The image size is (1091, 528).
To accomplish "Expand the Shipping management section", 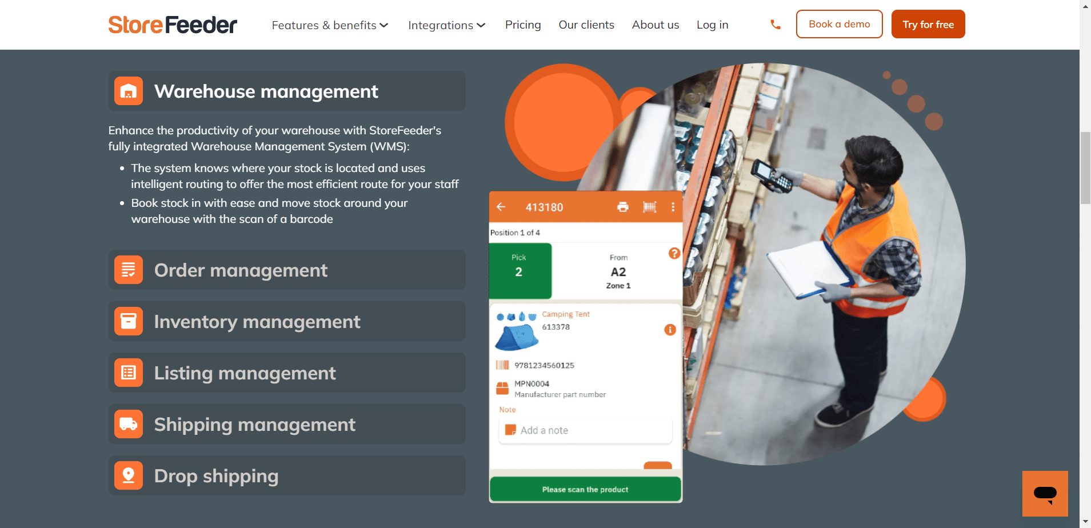I will [287, 424].
